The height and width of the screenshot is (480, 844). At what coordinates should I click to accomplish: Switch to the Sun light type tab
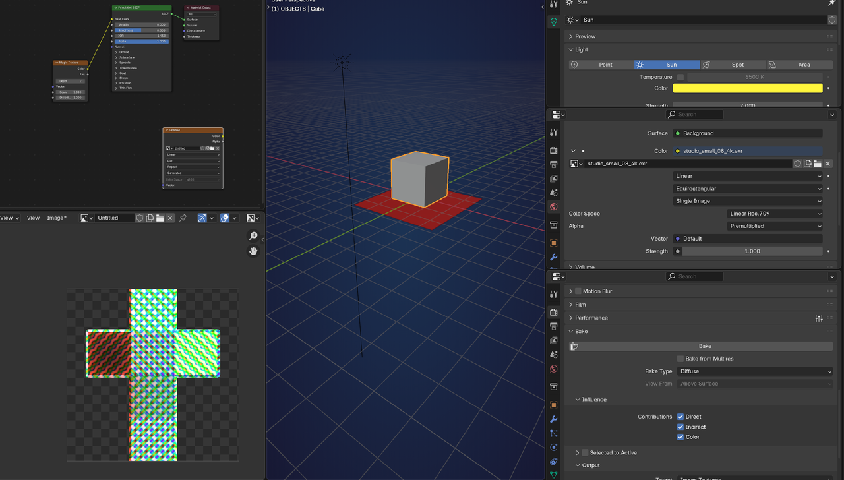coord(667,64)
